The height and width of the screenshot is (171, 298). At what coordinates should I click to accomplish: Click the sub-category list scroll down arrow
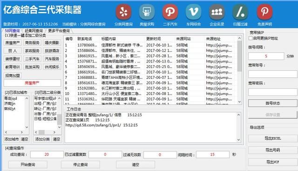59,127
